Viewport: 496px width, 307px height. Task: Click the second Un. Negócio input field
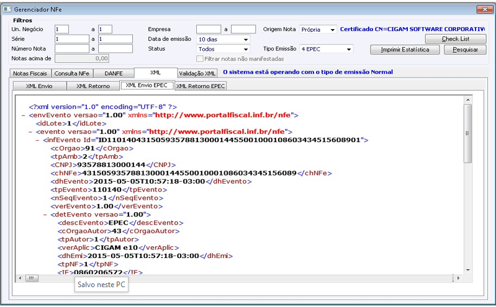[x=105, y=29]
